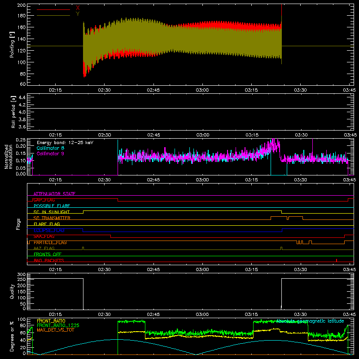
Task: Click the FLARE_FLAG label
Action: (47, 224)
